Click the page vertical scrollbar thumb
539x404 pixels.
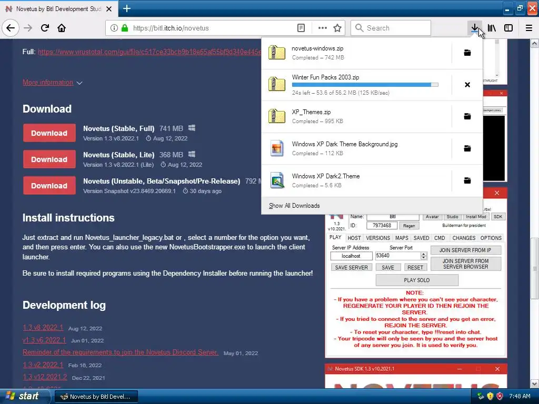point(535,268)
